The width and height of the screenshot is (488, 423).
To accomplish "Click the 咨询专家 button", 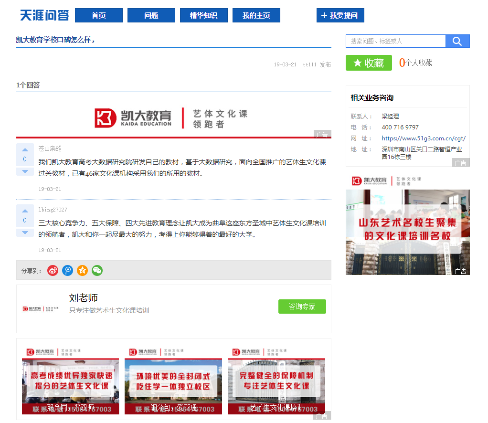I will pos(302,307).
